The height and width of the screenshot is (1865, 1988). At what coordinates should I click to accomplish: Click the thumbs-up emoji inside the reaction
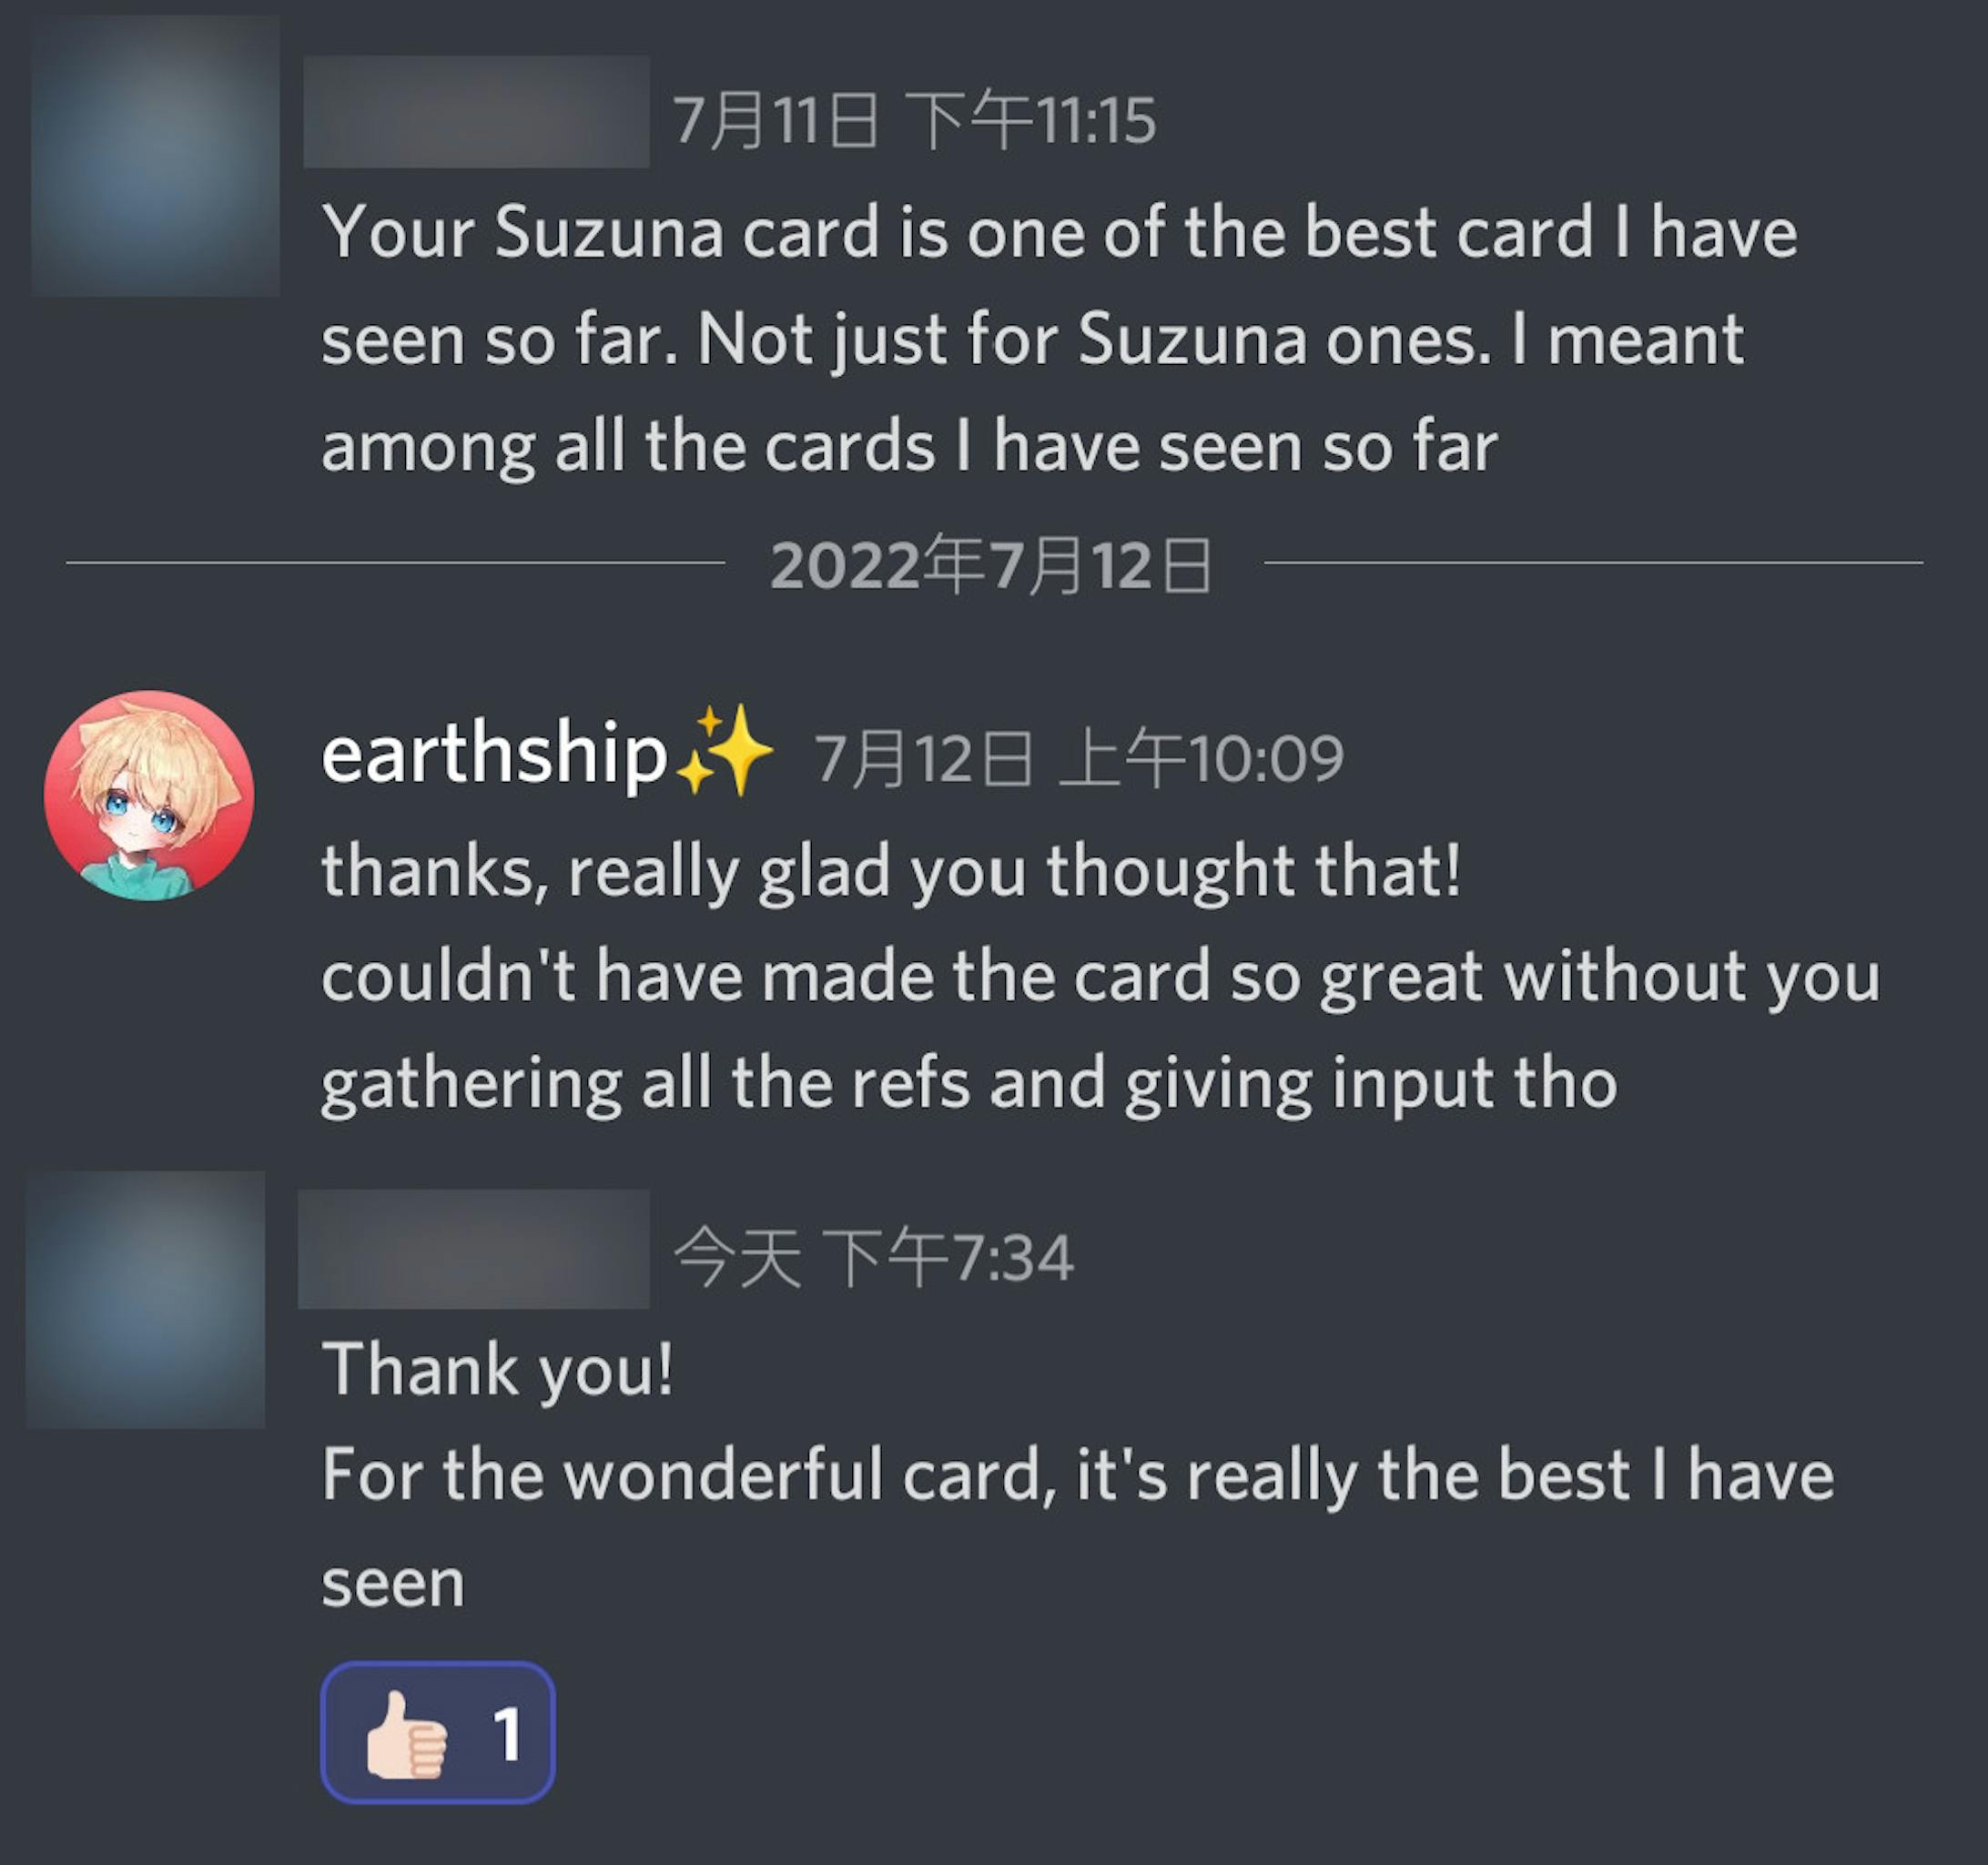click(x=405, y=1734)
